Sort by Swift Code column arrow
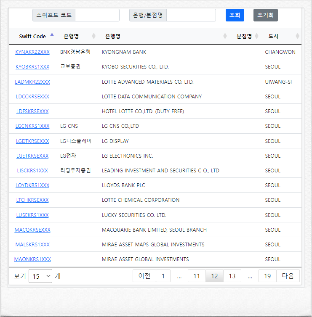 pyautogui.click(x=52, y=34)
